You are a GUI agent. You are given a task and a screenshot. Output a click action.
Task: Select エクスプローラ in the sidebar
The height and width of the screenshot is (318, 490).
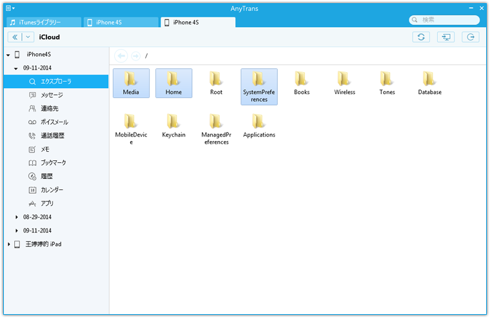click(x=56, y=82)
